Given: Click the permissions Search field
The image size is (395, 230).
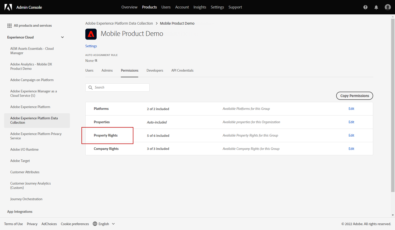Looking at the screenshot, I should pos(117,88).
